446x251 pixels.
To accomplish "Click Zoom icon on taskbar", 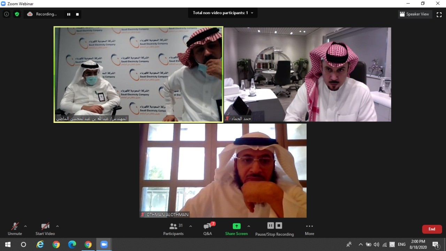I will click(x=104, y=244).
